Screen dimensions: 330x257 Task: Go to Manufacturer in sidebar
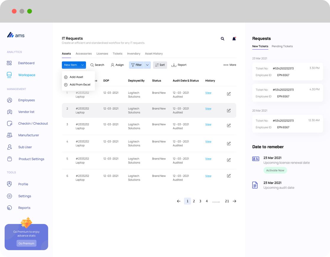[x=28, y=135]
